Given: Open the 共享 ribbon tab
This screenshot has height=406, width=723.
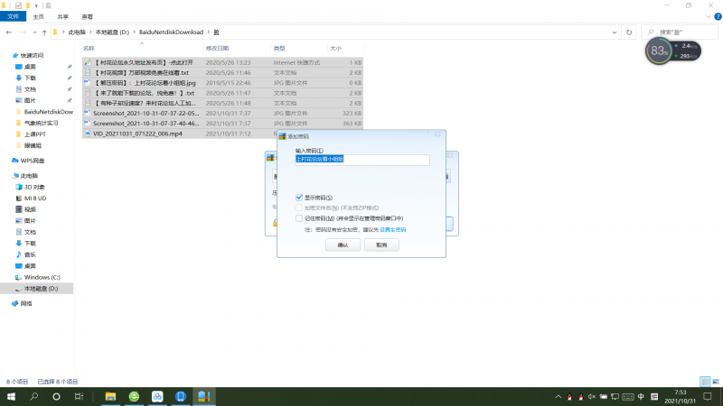Looking at the screenshot, I should (x=62, y=16).
